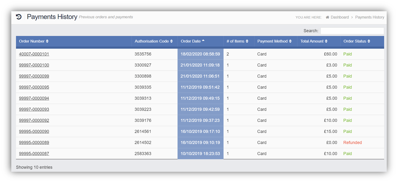Open order 99997-0000100

pyautogui.click(x=34, y=65)
